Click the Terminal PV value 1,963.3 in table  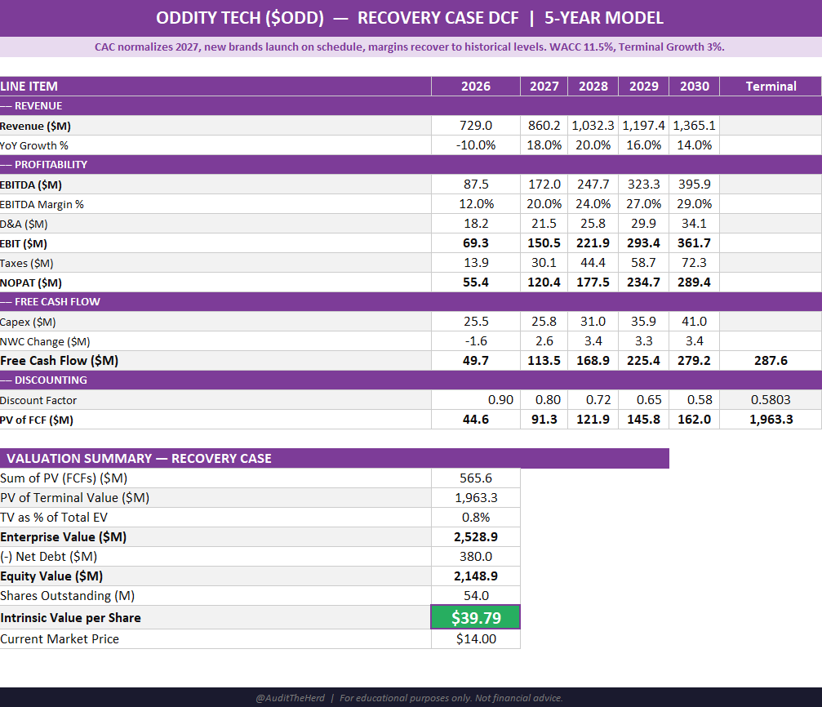pos(770,420)
